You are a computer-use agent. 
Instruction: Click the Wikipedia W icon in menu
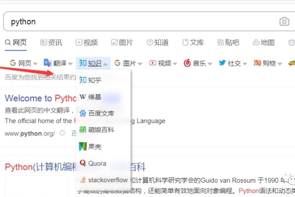(83, 97)
